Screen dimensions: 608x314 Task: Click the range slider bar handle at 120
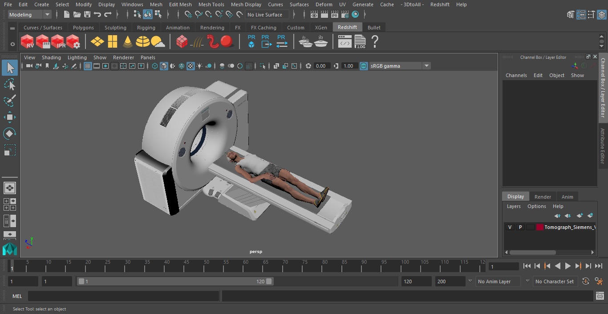pyautogui.click(x=269, y=281)
